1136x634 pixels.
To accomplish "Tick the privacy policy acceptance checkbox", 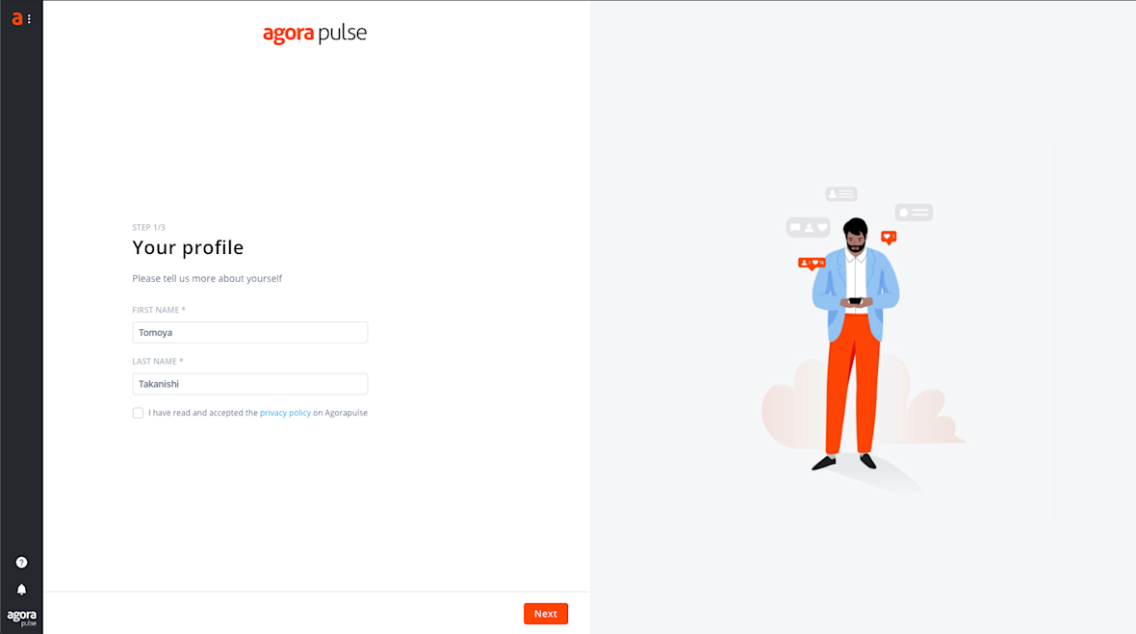I will coord(138,413).
